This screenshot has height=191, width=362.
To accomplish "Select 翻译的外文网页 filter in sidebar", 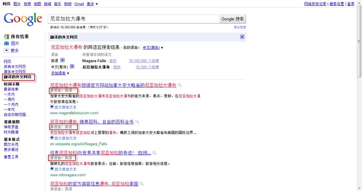I will [18, 77].
